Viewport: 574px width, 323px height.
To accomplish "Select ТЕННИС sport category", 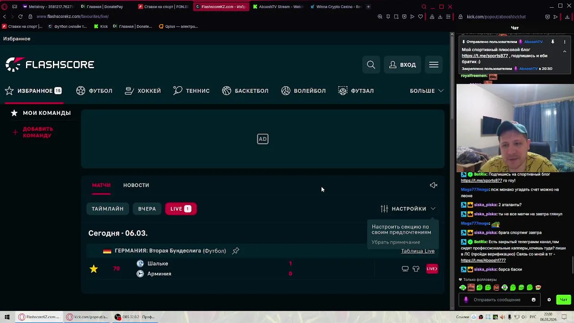I will (191, 91).
